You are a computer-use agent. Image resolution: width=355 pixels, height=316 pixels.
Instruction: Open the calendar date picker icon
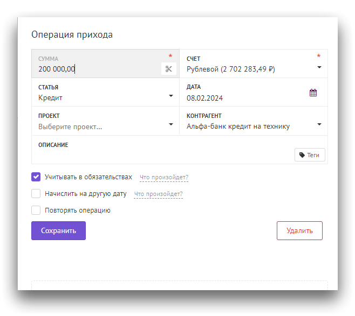(313, 93)
